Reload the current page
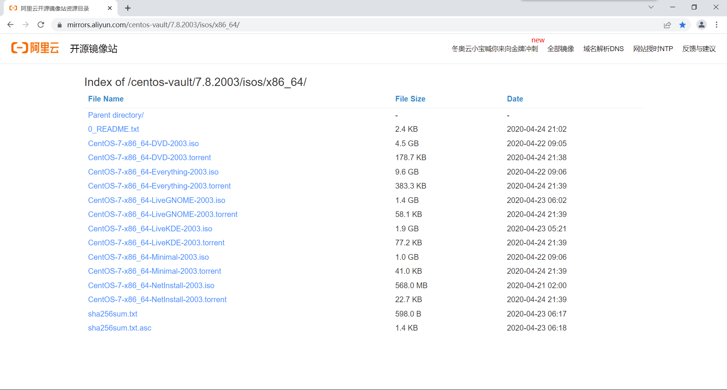 (x=41, y=25)
